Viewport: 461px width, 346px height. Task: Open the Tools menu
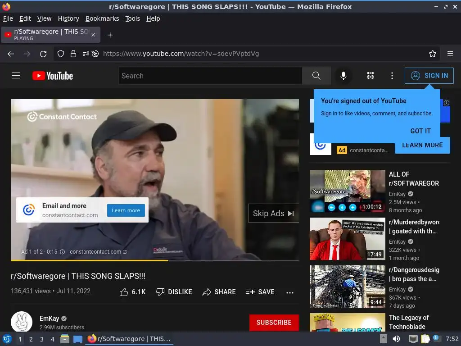coord(133,18)
